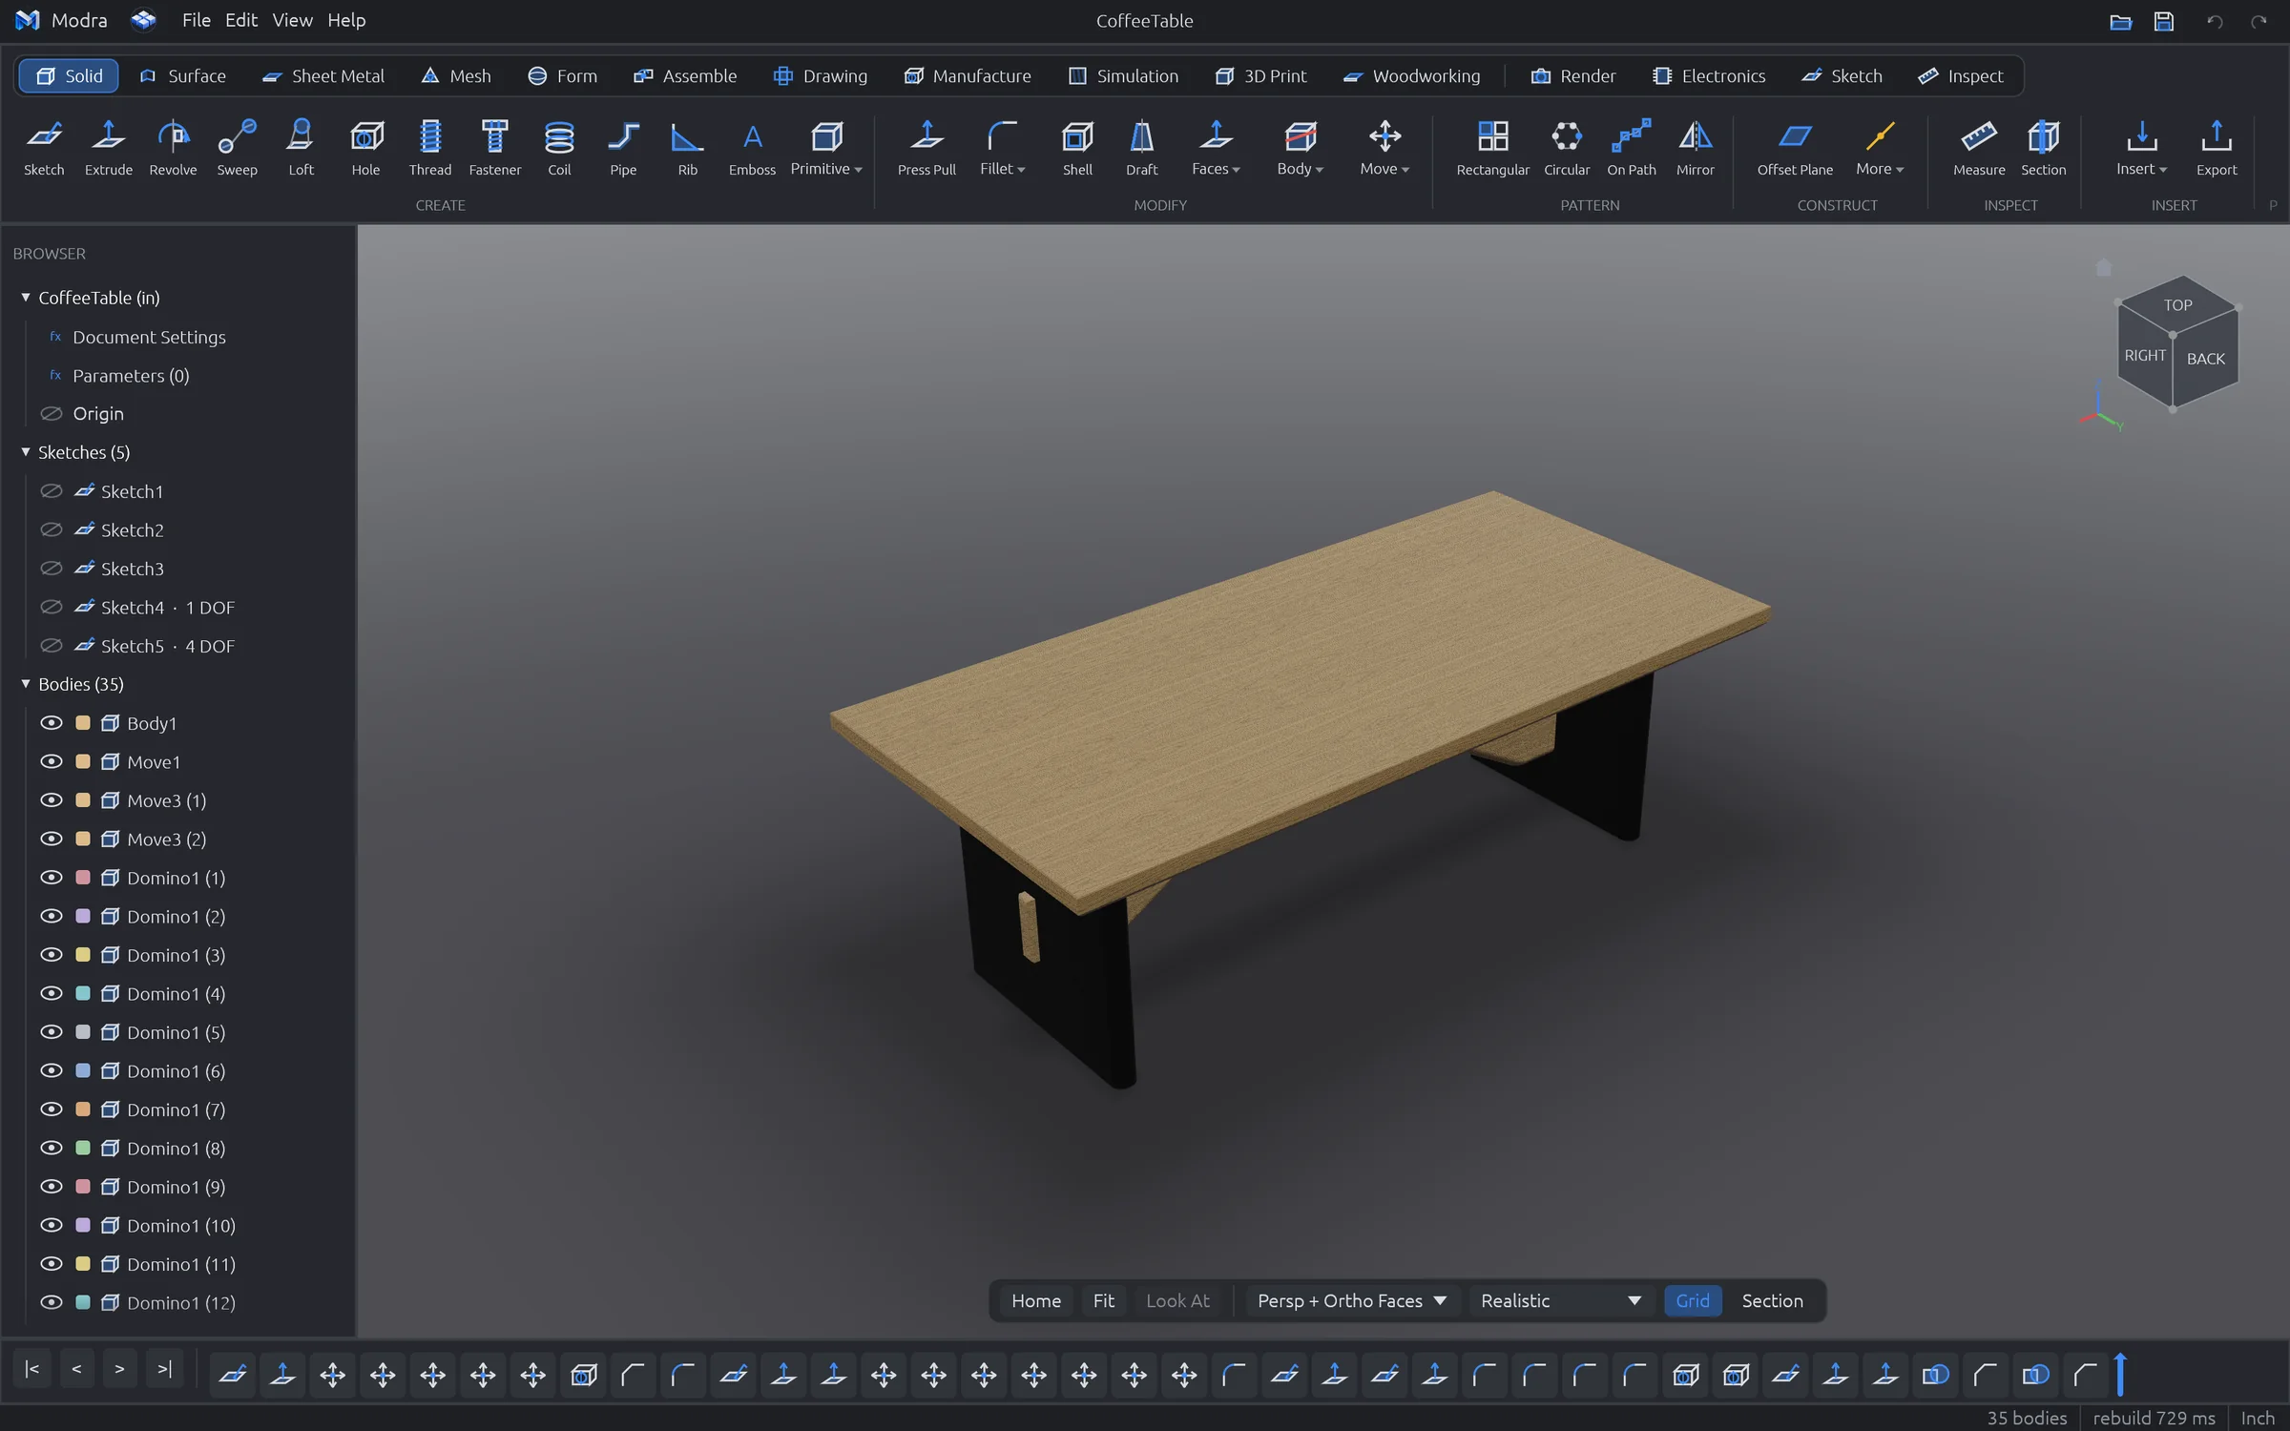2290x1431 pixels.
Task: Select the Revolve tool
Action: [x=173, y=148]
